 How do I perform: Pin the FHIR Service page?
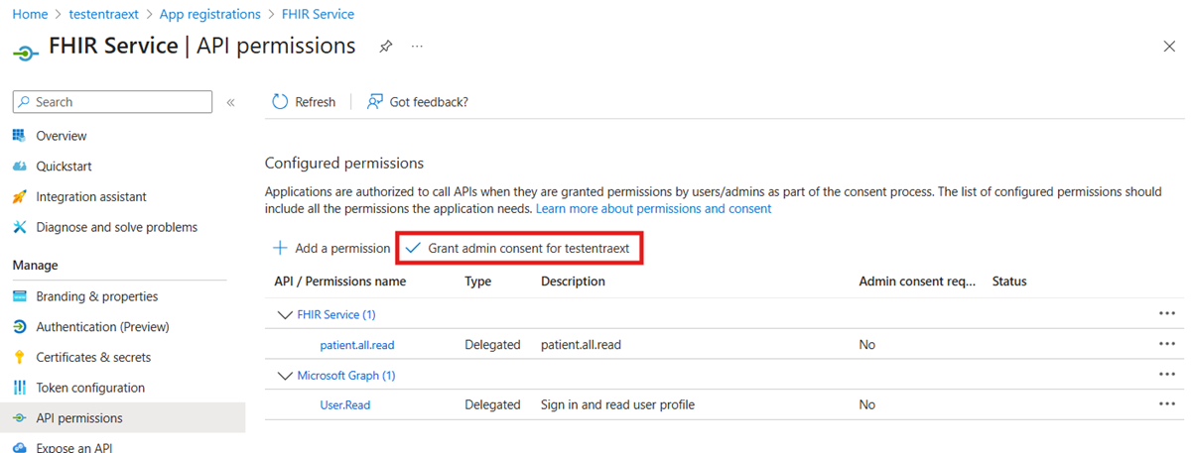click(386, 47)
